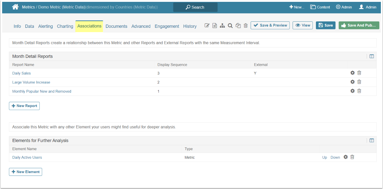Delete the Daily Active Users element
This screenshot has height=189, width=383.
(x=352, y=157)
